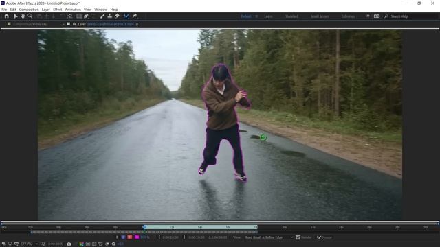Viewport: 440px width, 247px height.
Task: Click the Freeze button
Action: [x=324, y=237]
